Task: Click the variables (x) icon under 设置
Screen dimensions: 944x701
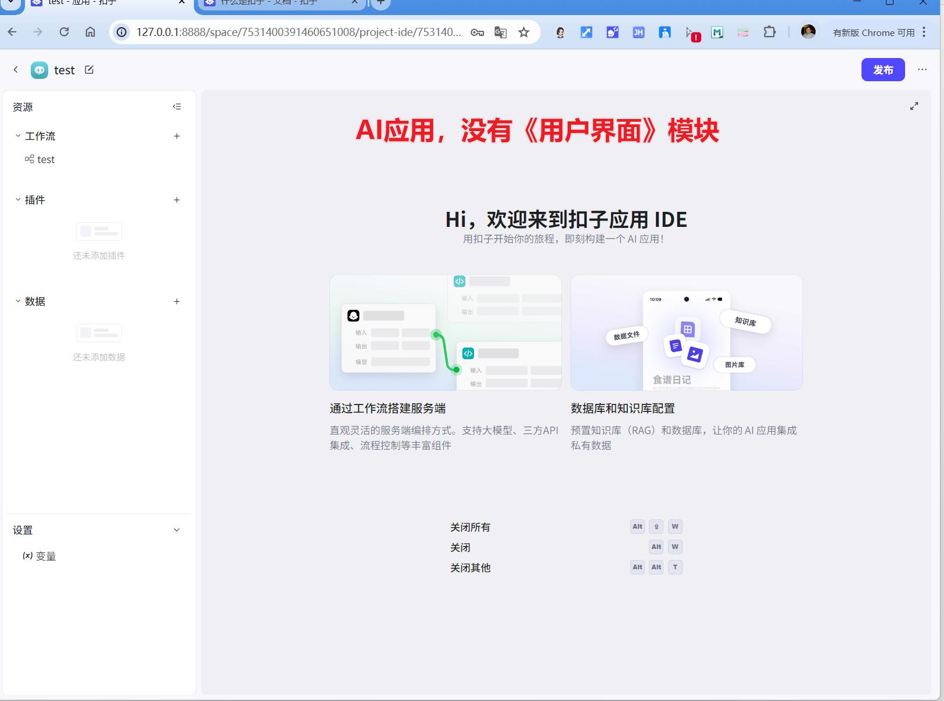Action: click(27, 555)
